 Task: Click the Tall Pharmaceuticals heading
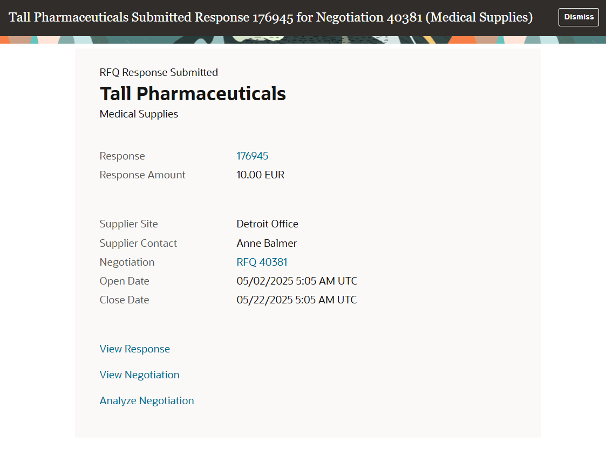193,93
